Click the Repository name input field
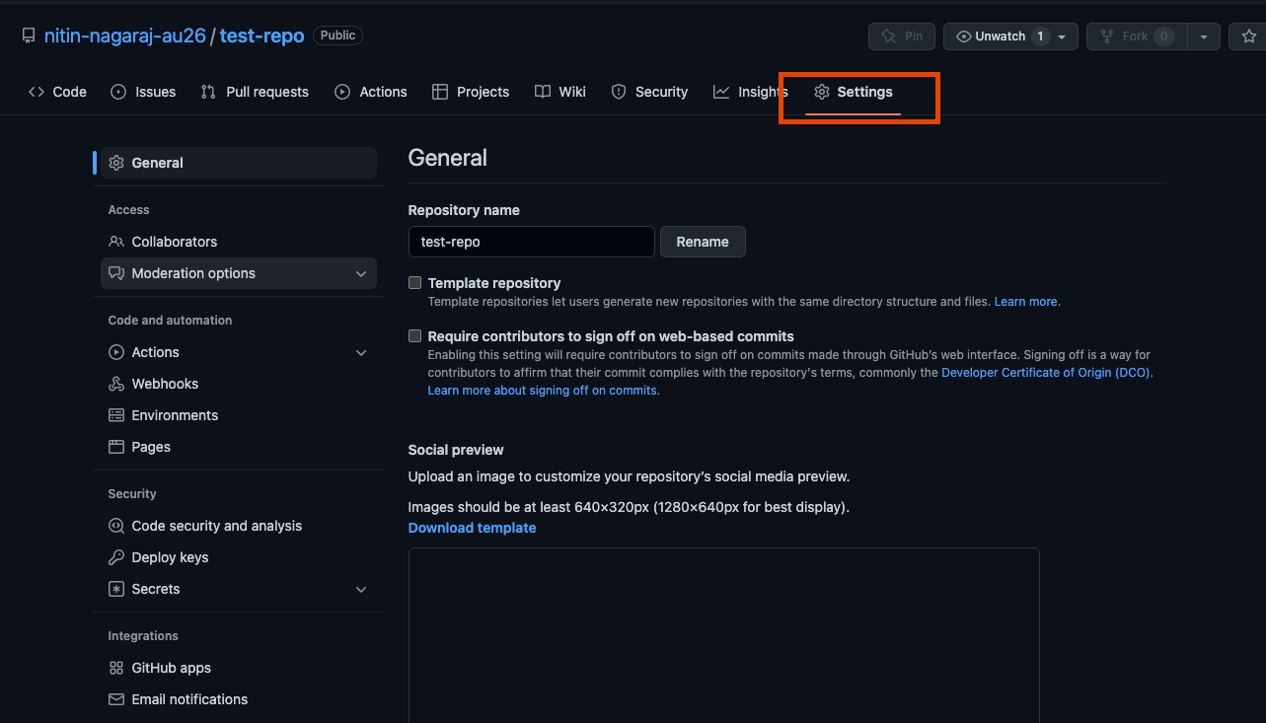Image resolution: width=1266 pixels, height=723 pixels. click(532, 242)
